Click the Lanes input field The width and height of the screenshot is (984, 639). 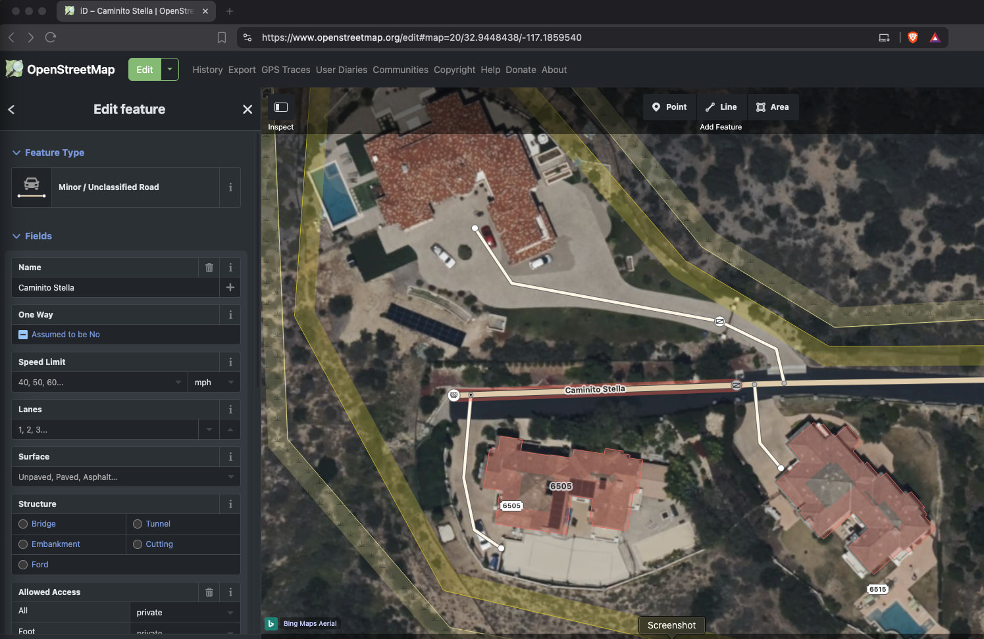coord(105,429)
